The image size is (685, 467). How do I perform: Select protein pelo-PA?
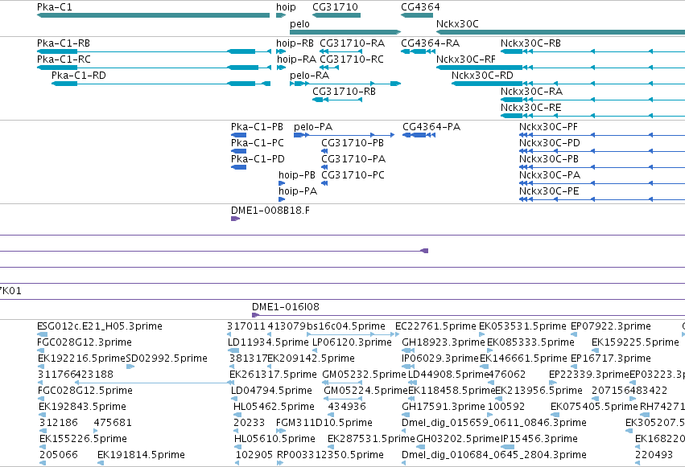point(345,135)
